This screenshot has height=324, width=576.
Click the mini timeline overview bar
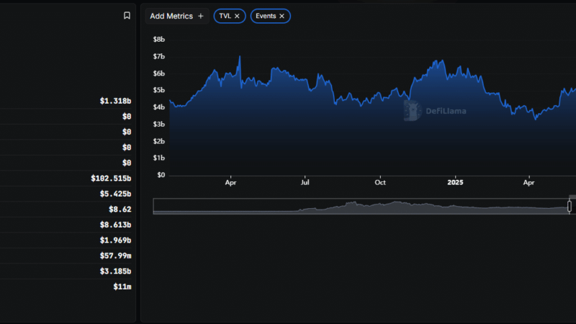pyautogui.click(x=360, y=207)
